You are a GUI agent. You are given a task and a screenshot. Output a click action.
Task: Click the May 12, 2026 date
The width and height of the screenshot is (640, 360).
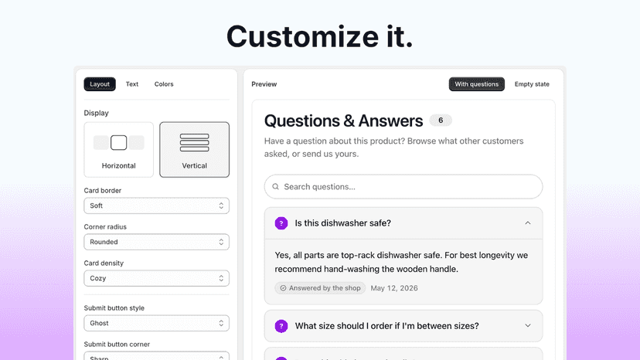tap(394, 288)
